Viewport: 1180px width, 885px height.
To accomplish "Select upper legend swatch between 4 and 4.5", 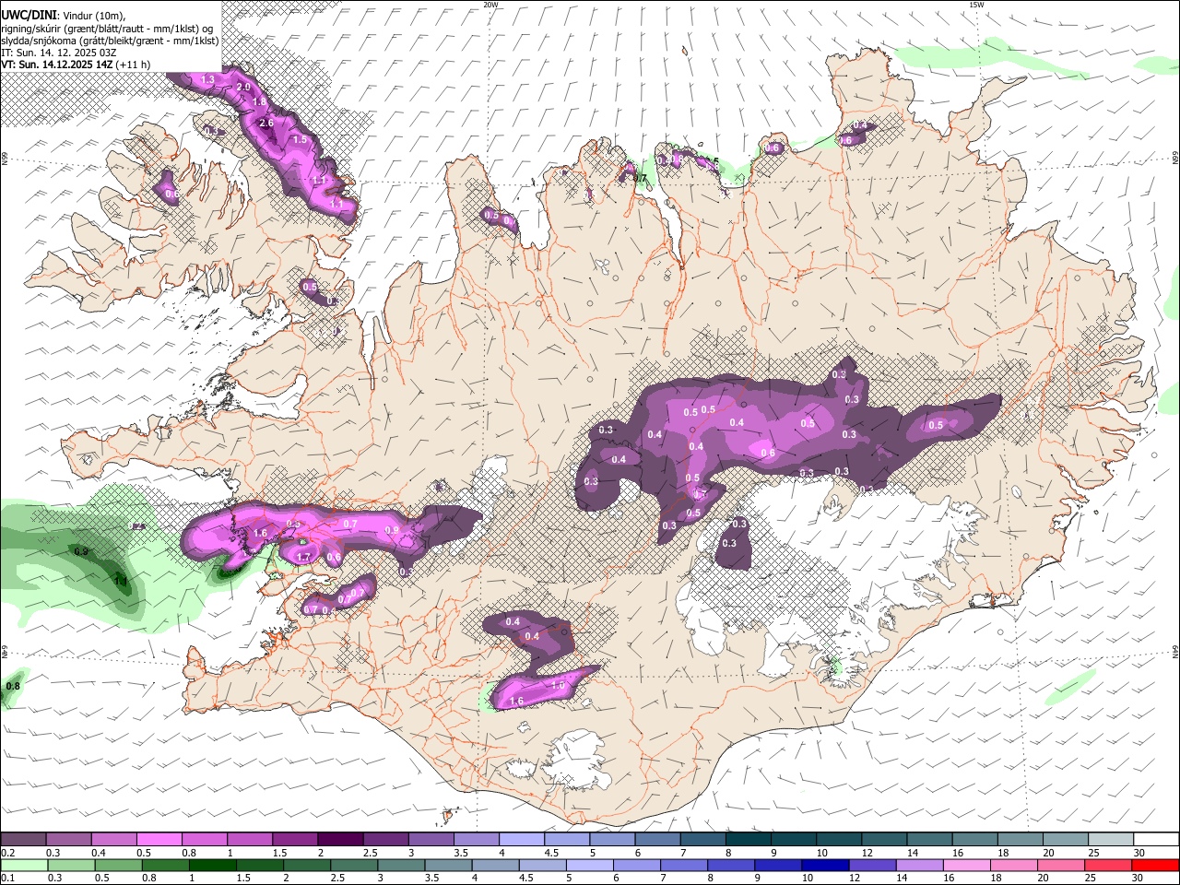I will (522, 839).
